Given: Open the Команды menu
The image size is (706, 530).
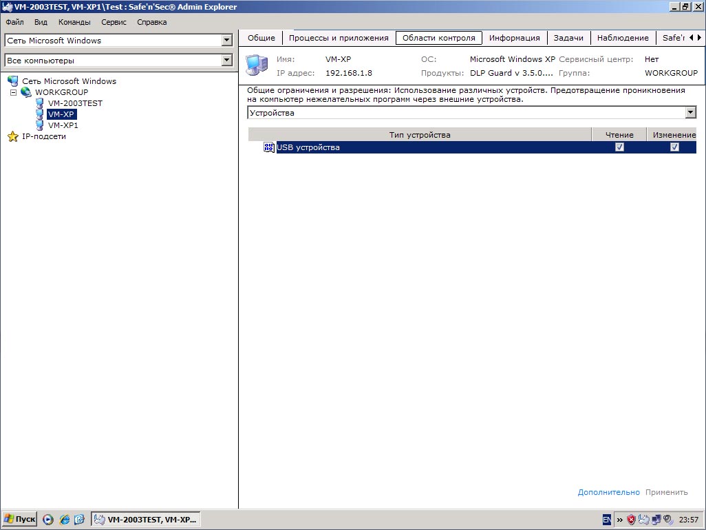Looking at the screenshot, I should pyautogui.click(x=74, y=22).
